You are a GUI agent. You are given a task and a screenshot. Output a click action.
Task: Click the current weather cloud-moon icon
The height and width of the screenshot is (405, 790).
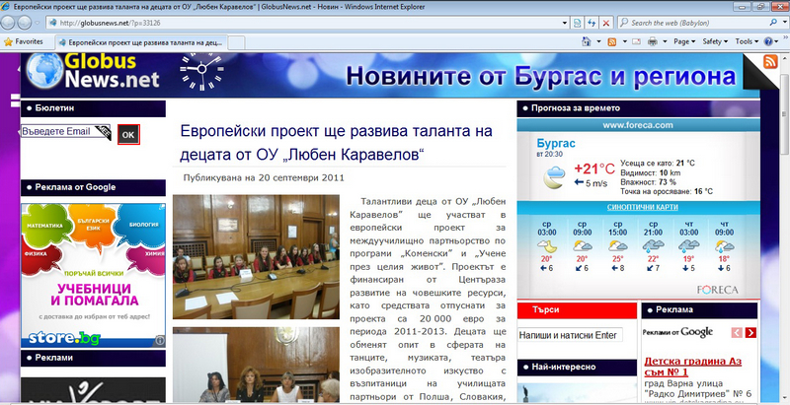[554, 177]
